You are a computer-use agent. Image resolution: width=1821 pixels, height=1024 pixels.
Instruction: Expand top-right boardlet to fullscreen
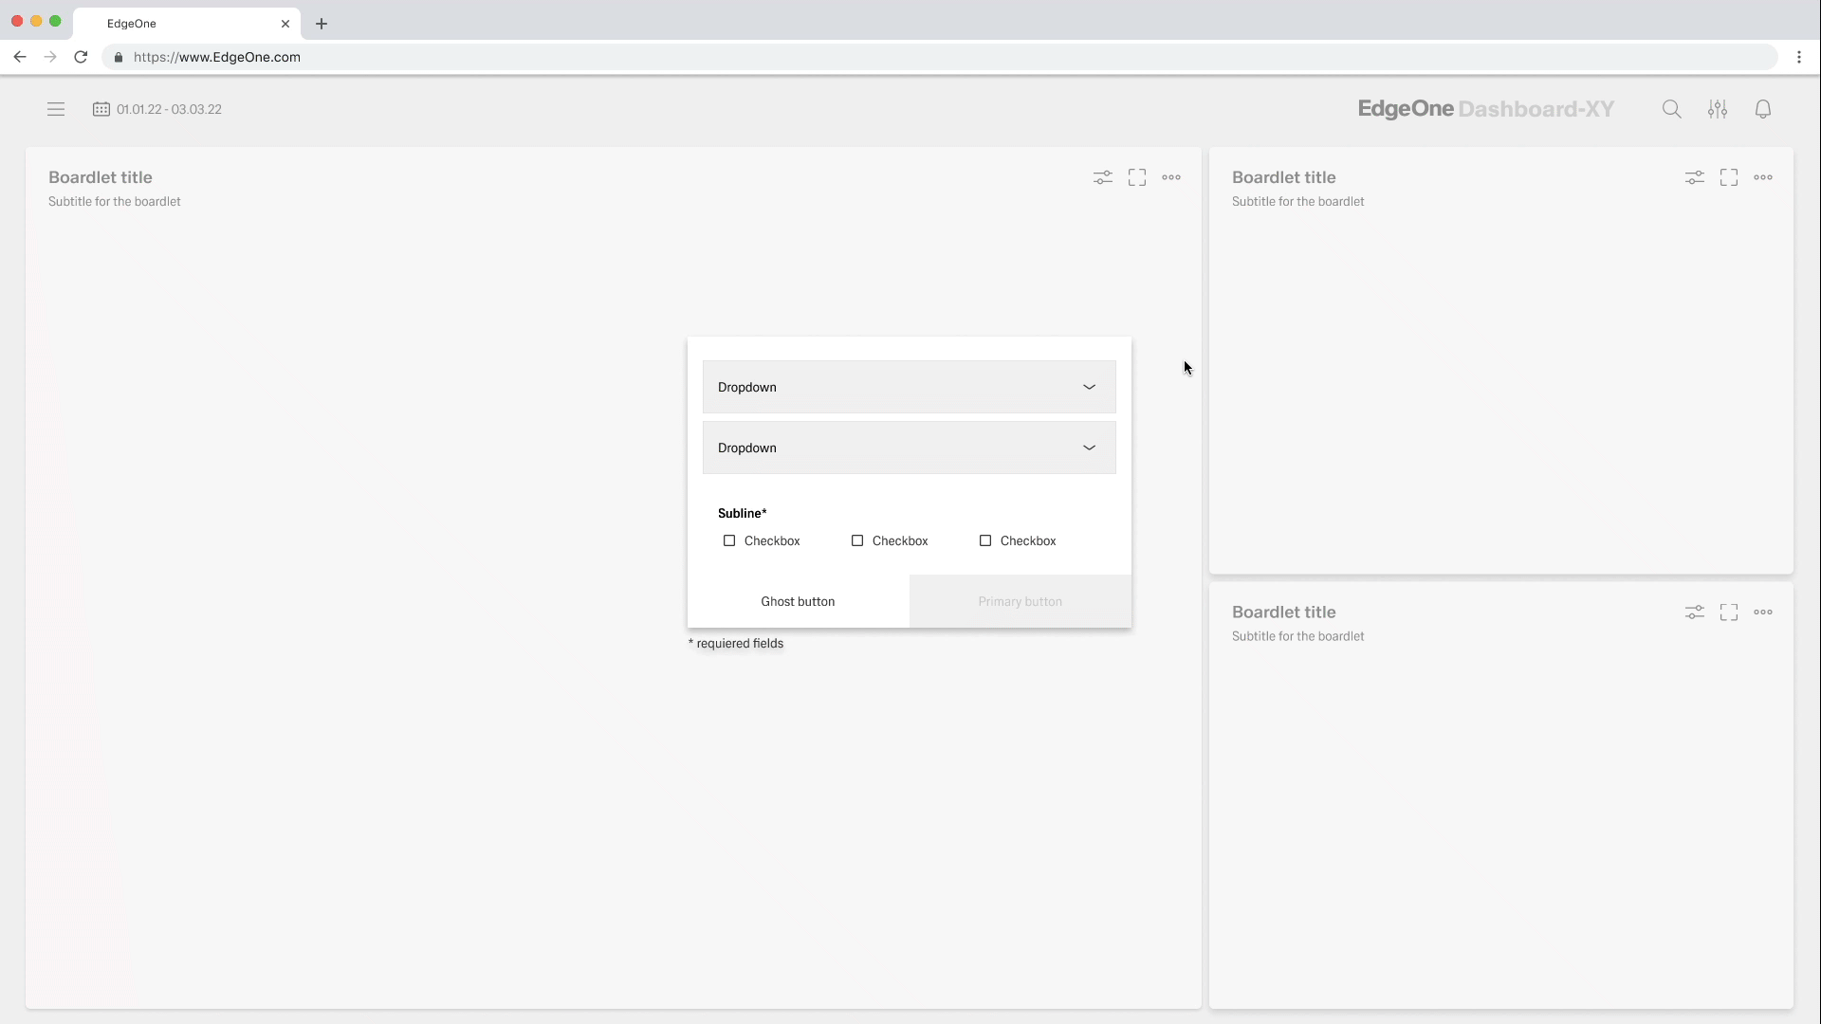point(1728,177)
